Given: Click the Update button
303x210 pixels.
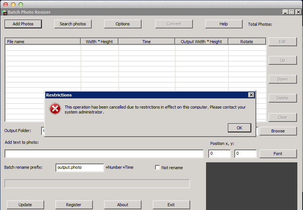Looking at the screenshot, I should tap(25, 205).
